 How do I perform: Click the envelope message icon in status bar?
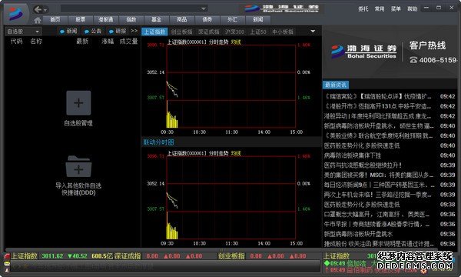(x=7, y=263)
